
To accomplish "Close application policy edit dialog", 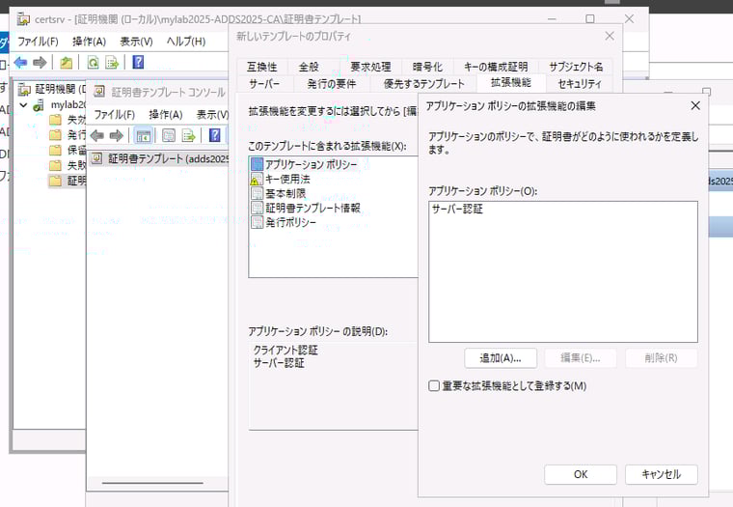I will [695, 106].
